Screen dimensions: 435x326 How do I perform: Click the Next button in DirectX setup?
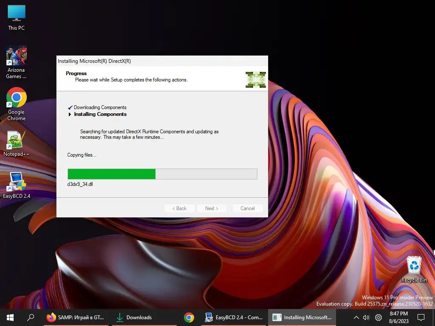tap(212, 208)
